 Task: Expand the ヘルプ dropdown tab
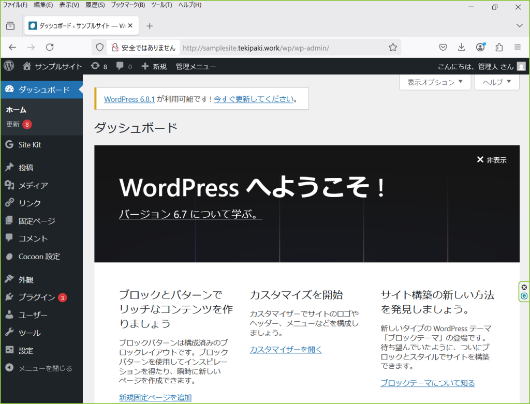click(497, 82)
